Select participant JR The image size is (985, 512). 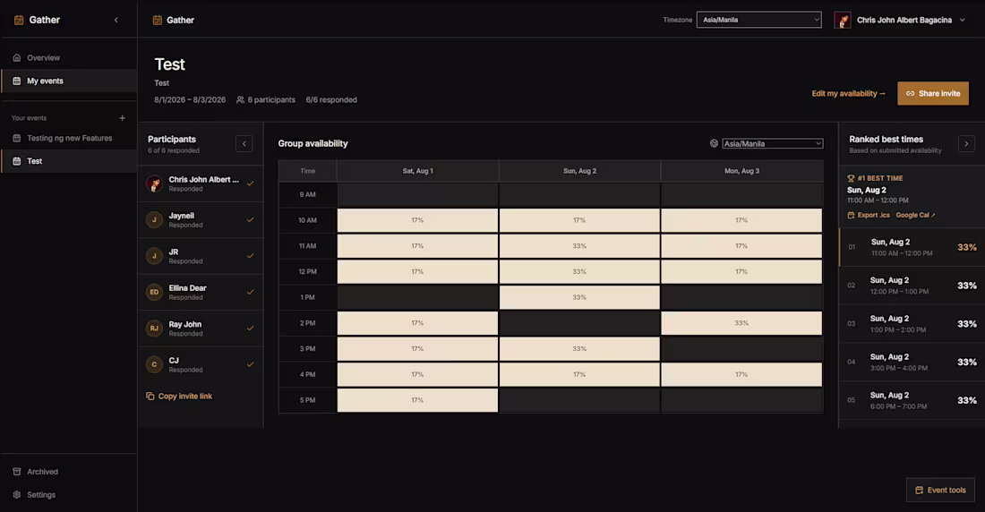(x=201, y=256)
